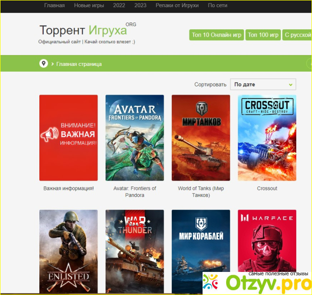Expand the По дате sort dropdown
Screen dimensions: 312x295
click(263, 85)
